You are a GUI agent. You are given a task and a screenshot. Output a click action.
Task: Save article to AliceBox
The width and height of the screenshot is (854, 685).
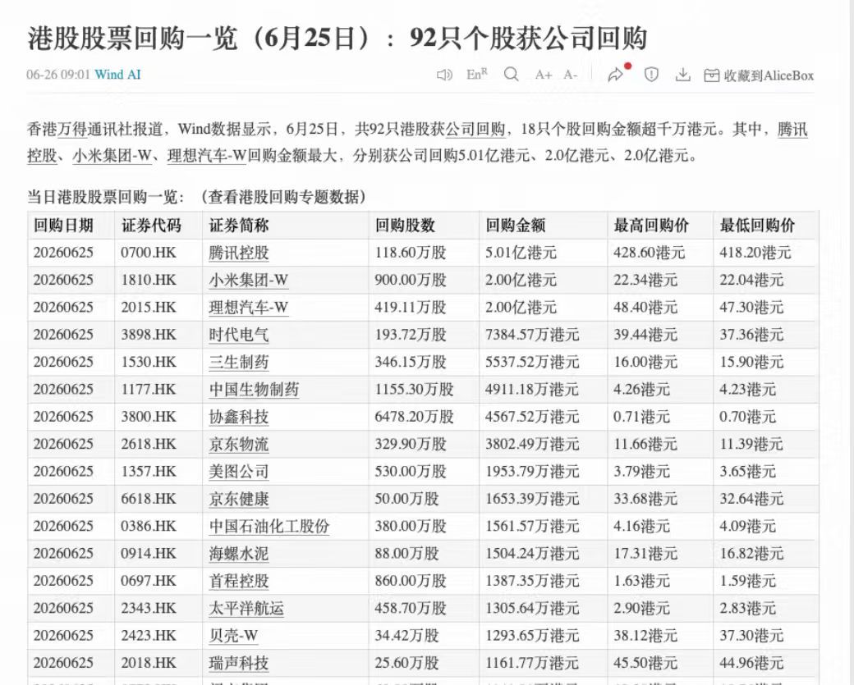[x=759, y=75]
